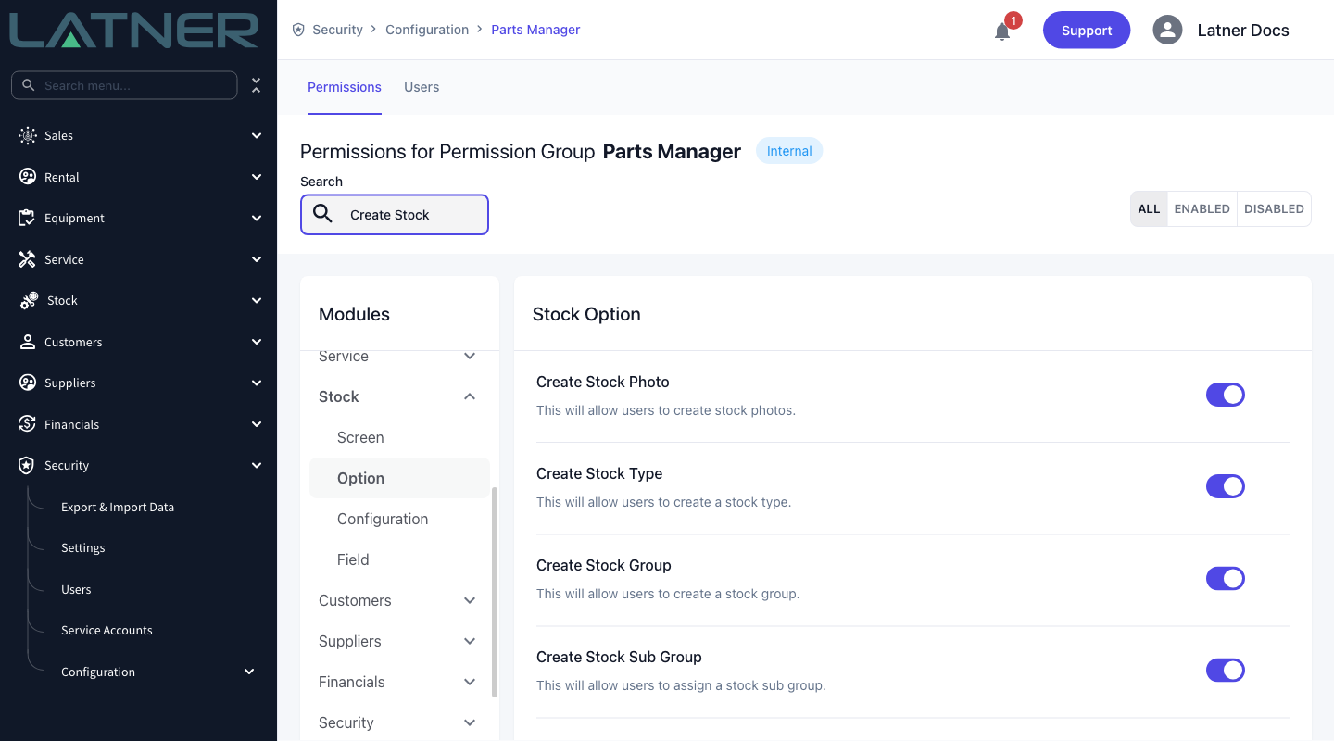Click the magnifier icon in permission search
The height and width of the screenshot is (741, 1334).
point(322,214)
